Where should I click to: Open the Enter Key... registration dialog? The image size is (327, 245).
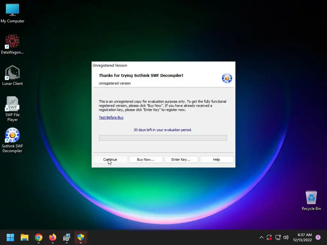point(181,160)
